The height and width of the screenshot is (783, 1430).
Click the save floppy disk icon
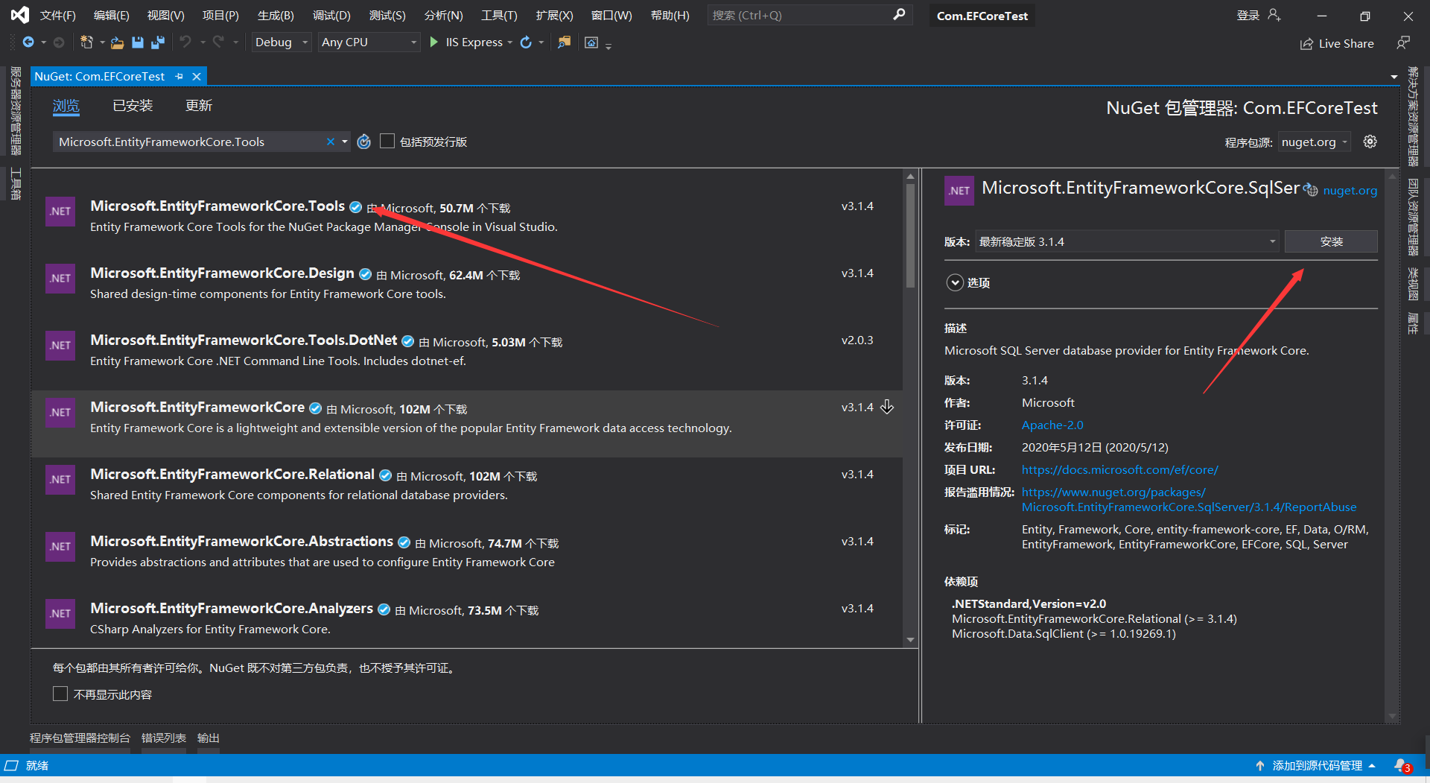138,42
